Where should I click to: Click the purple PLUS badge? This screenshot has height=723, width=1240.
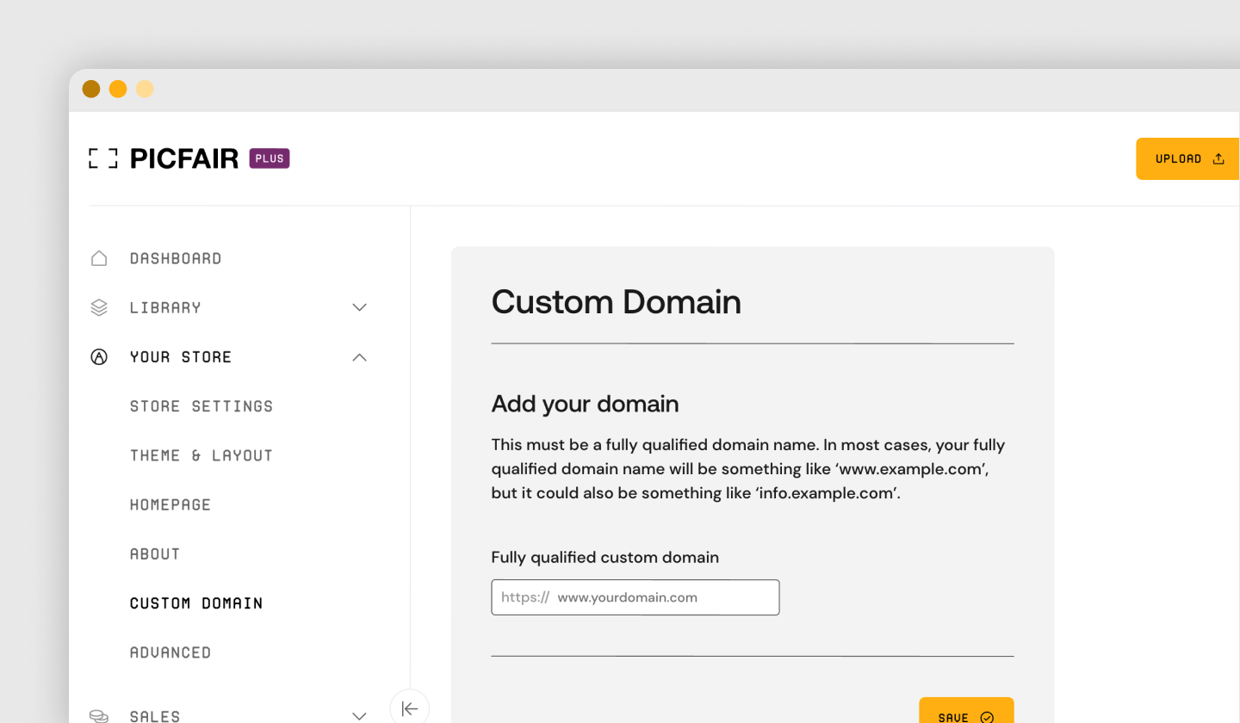(x=270, y=158)
